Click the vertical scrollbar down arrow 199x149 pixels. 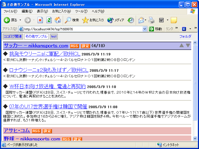click(195, 139)
